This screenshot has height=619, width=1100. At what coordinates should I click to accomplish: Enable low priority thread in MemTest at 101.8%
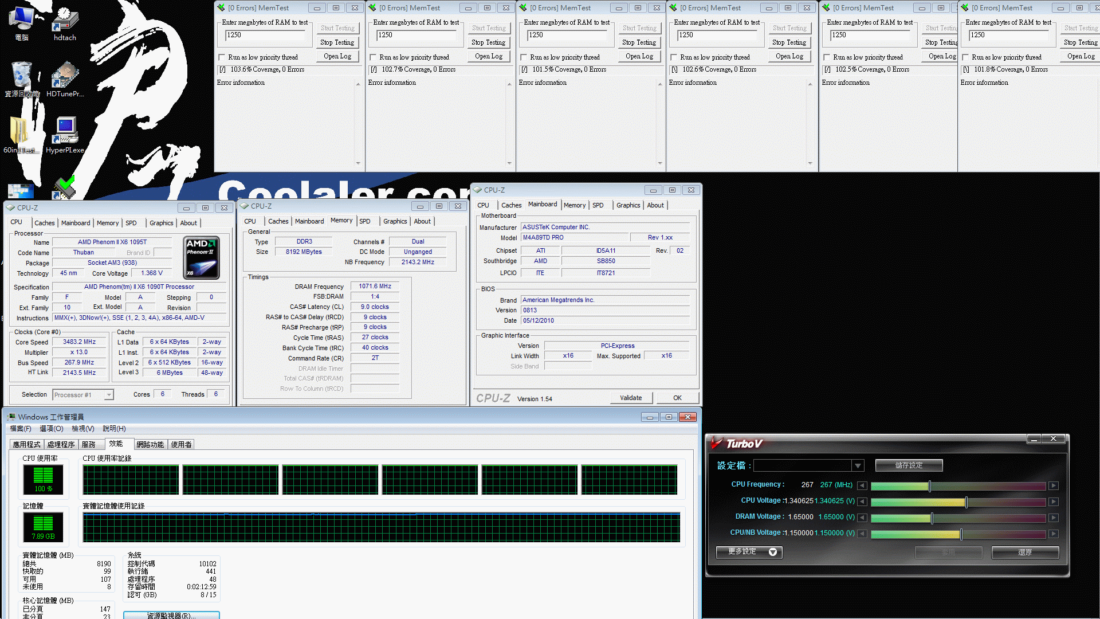(x=965, y=57)
